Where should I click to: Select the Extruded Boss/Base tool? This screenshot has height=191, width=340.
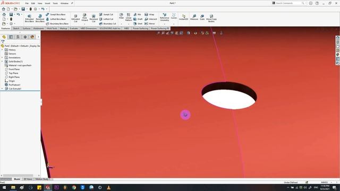pos(29,19)
